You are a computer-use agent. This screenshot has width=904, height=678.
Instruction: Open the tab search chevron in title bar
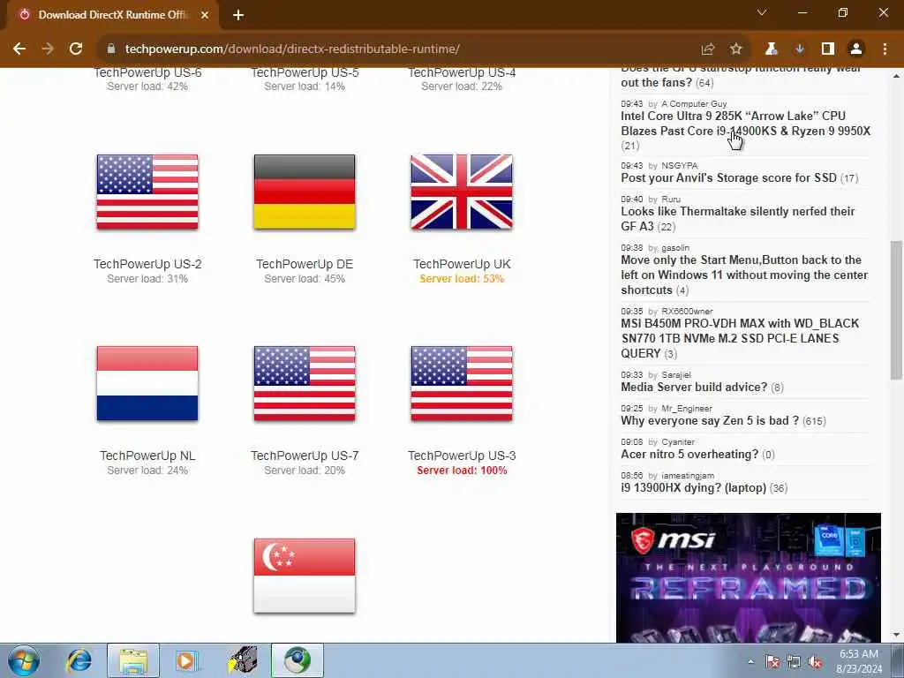pyautogui.click(x=762, y=12)
